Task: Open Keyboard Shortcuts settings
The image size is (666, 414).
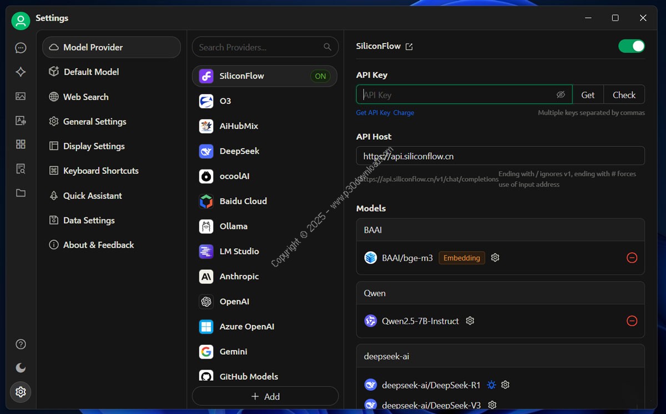Action: click(x=112, y=171)
